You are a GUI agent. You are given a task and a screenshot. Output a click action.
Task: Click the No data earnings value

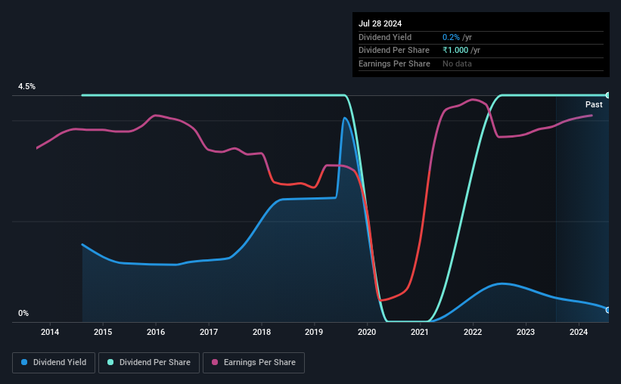[x=457, y=63]
